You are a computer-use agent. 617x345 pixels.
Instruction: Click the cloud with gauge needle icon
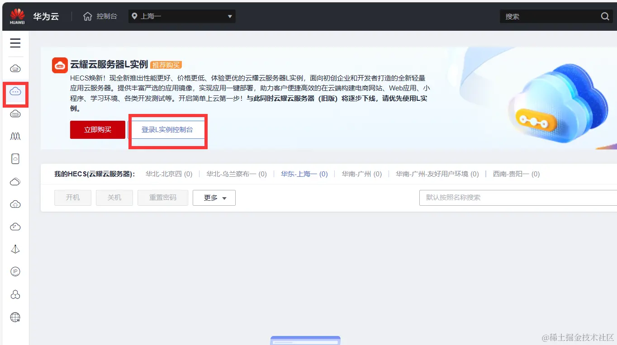pos(15,227)
